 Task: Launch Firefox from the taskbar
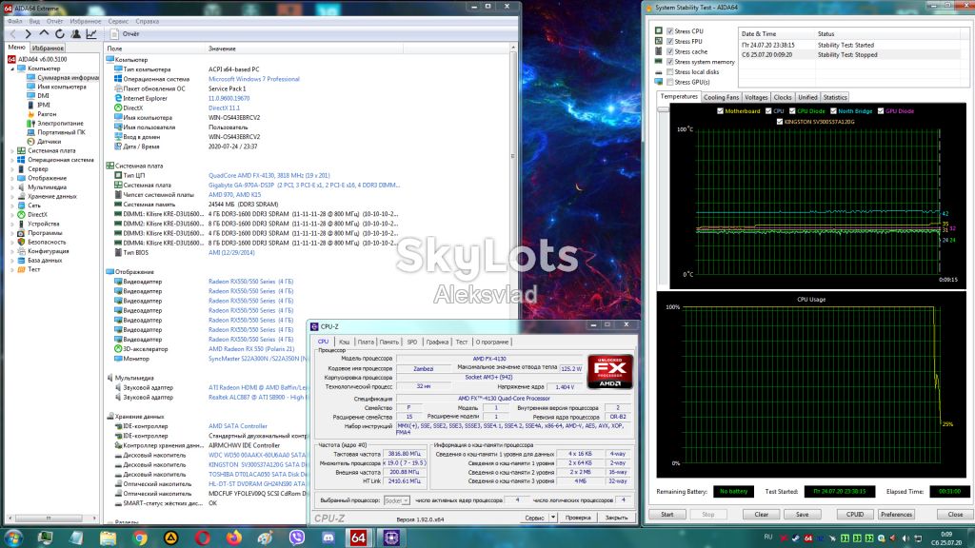pyautogui.click(x=234, y=538)
